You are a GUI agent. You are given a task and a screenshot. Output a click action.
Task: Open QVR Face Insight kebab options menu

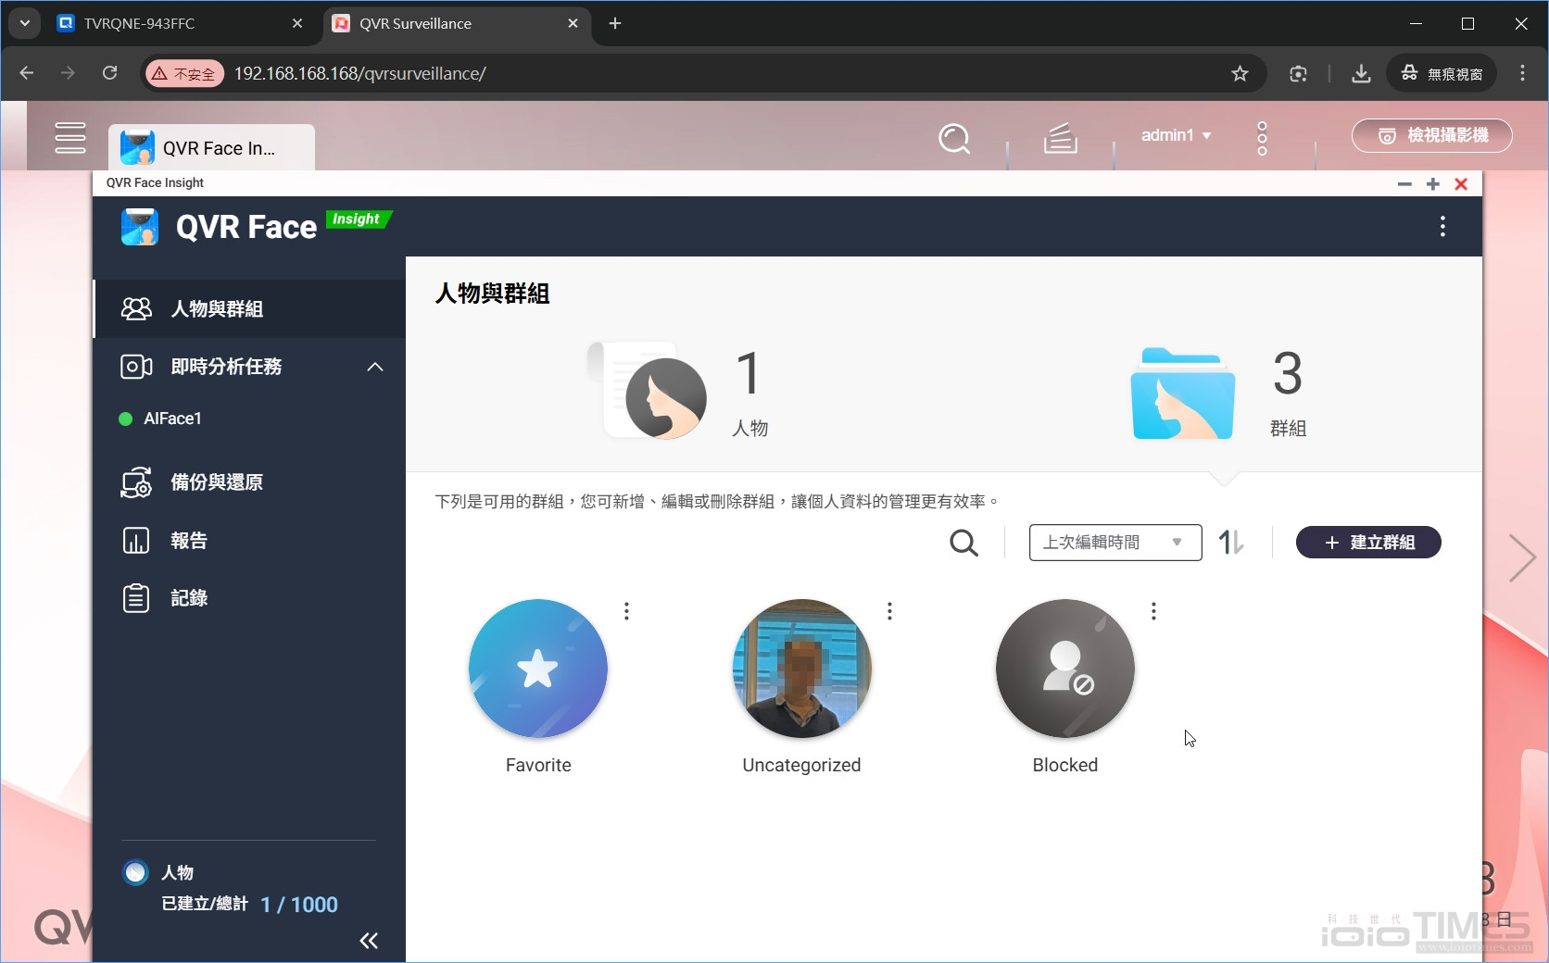1442,226
